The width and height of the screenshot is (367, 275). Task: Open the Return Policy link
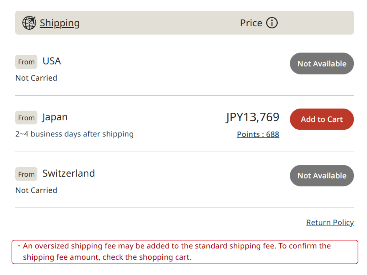(330, 222)
